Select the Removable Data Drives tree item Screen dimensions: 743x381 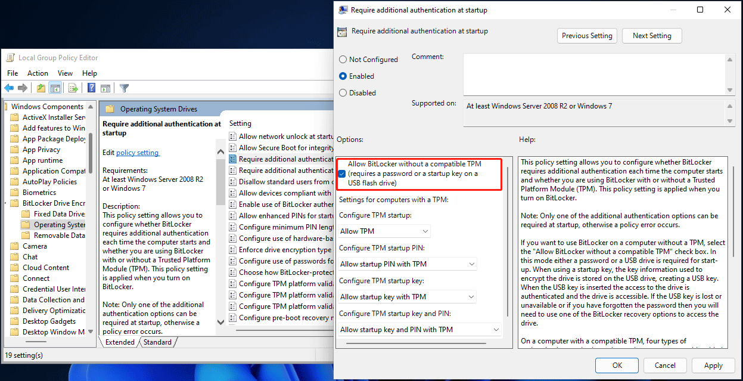tap(53, 236)
